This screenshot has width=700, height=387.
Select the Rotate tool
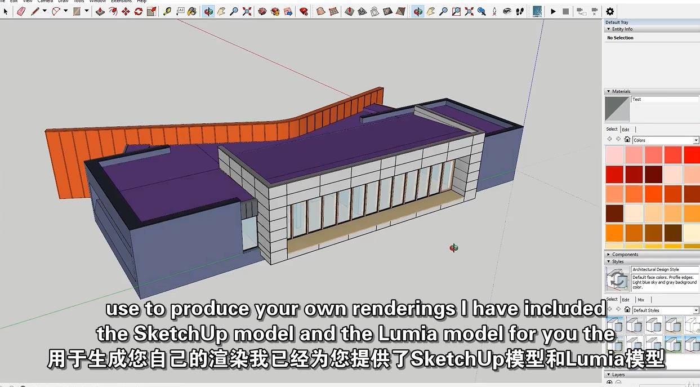point(139,11)
